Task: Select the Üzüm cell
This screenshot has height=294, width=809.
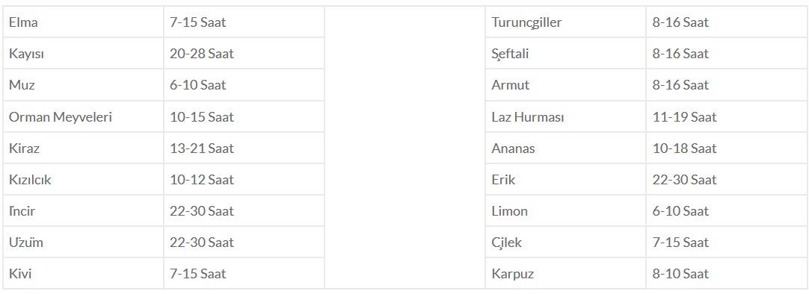Action: (83, 243)
